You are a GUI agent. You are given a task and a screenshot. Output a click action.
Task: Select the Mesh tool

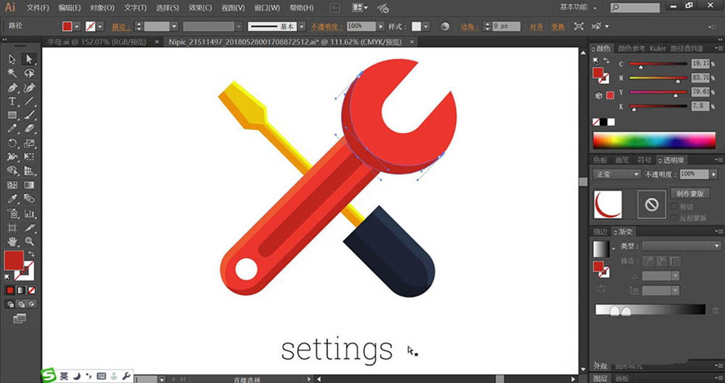(12, 185)
